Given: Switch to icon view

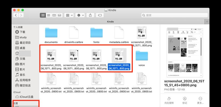Looking at the screenshot, I should pyautogui.click(x=43, y=15).
